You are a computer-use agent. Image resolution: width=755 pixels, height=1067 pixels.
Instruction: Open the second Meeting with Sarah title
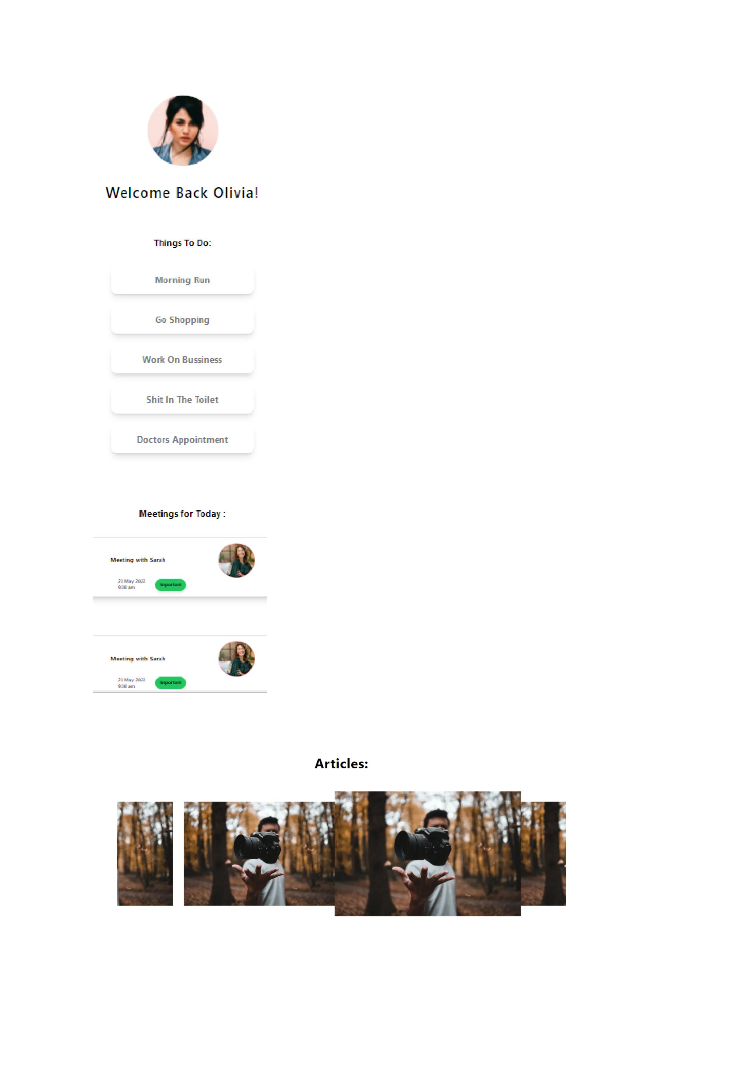[x=138, y=659]
